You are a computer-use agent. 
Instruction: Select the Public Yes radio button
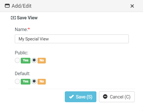click(x=17, y=60)
